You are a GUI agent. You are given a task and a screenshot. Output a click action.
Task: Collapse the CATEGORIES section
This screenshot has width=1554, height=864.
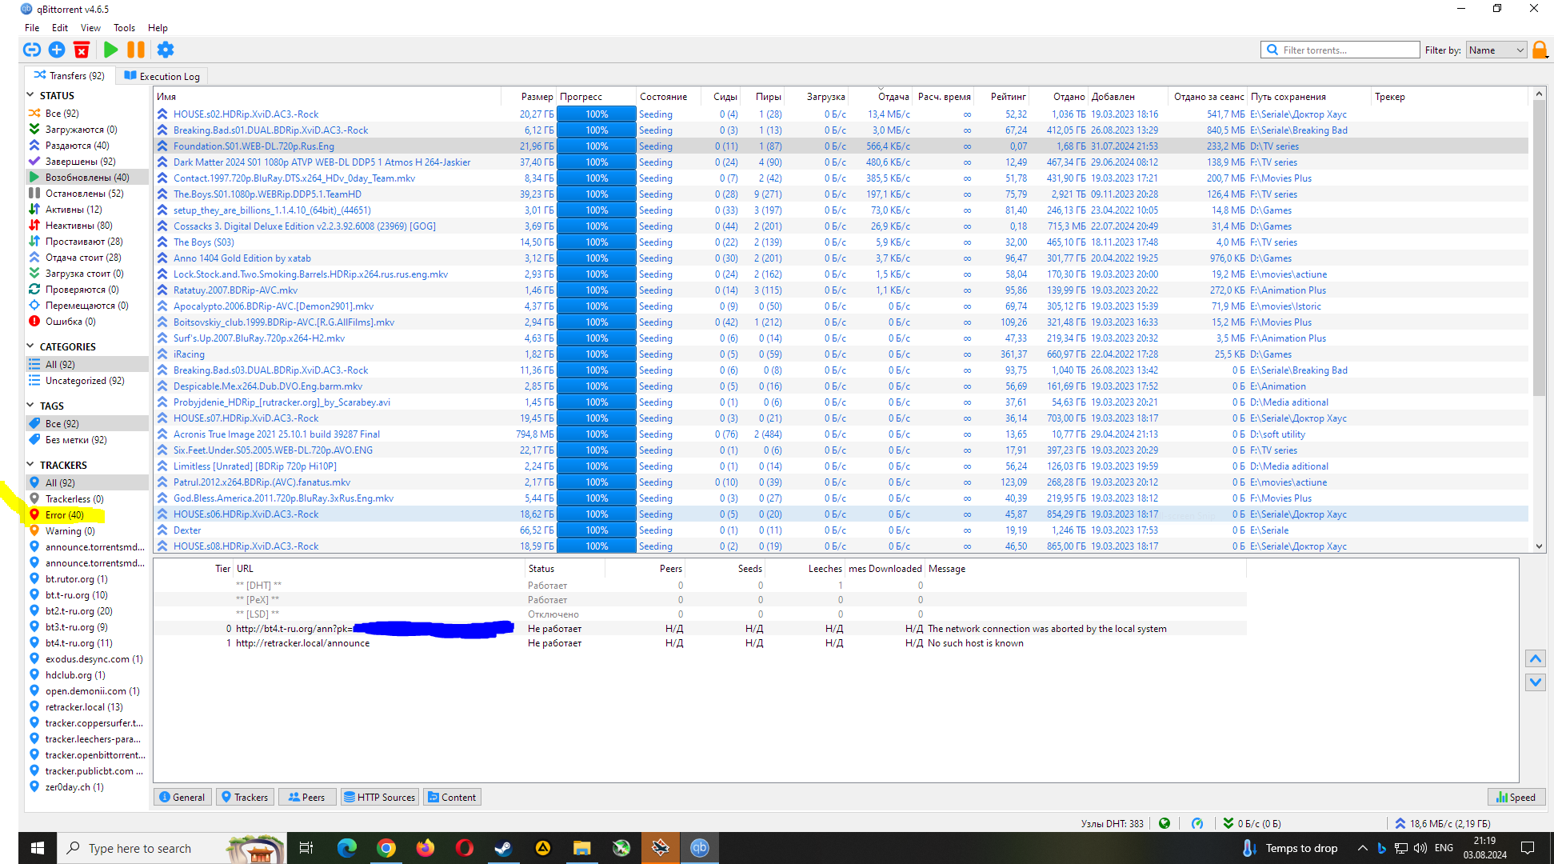tap(30, 346)
